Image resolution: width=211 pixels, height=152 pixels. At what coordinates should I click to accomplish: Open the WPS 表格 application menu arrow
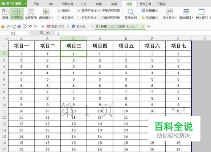point(25,3)
